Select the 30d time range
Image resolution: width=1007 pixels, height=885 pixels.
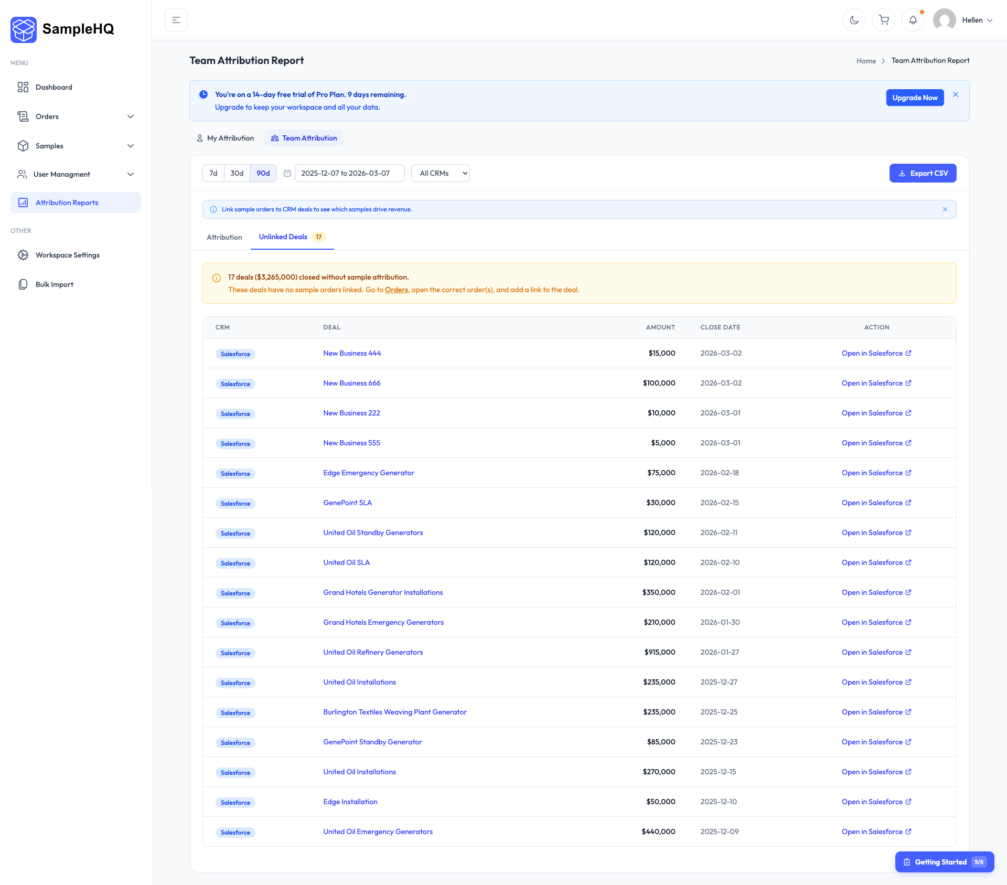click(237, 173)
